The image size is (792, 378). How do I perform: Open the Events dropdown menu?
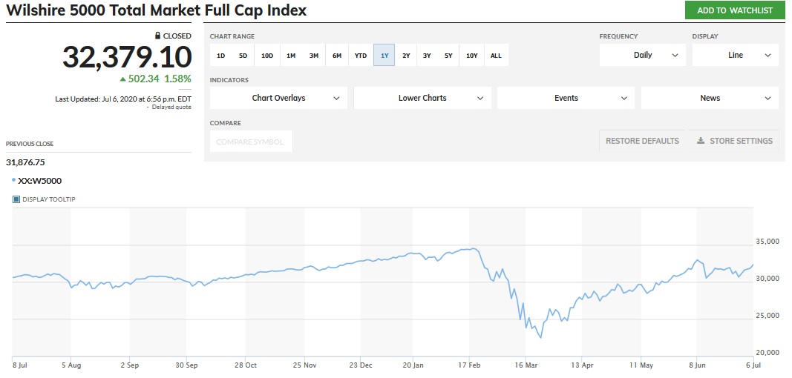click(x=566, y=98)
